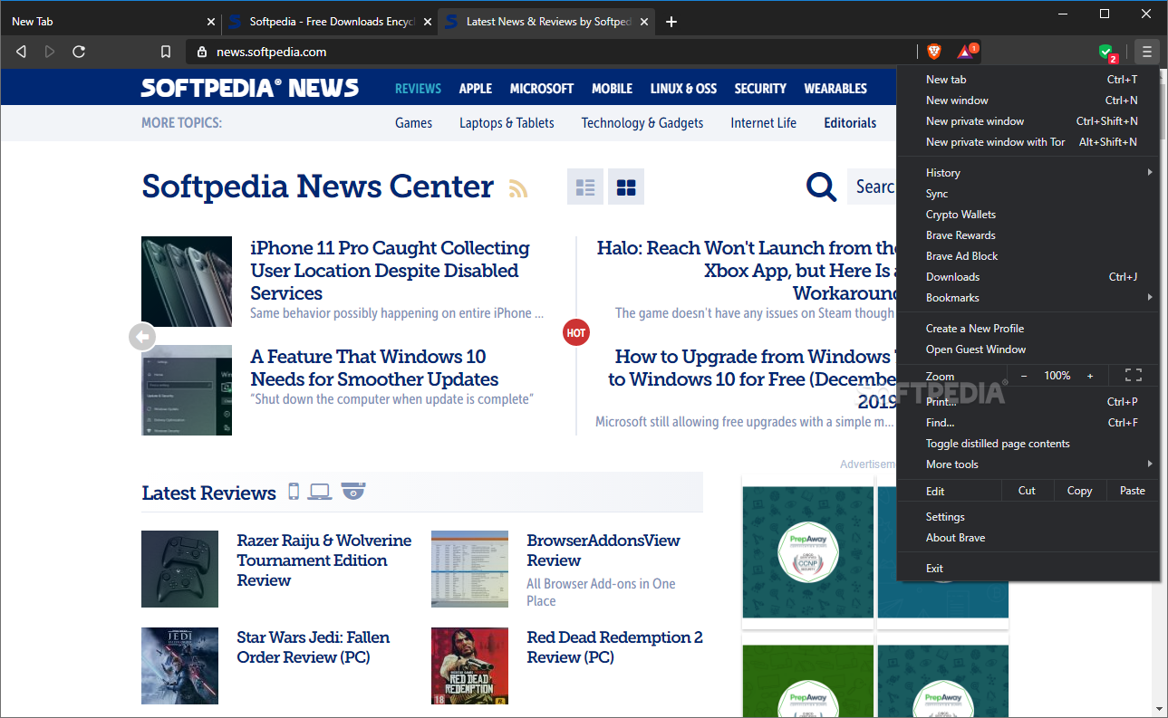Select Print... menu entry

[x=1028, y=401]
